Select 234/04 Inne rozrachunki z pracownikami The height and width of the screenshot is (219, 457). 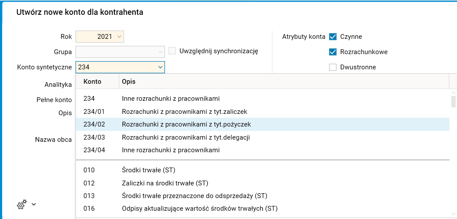tap(170, 150)
